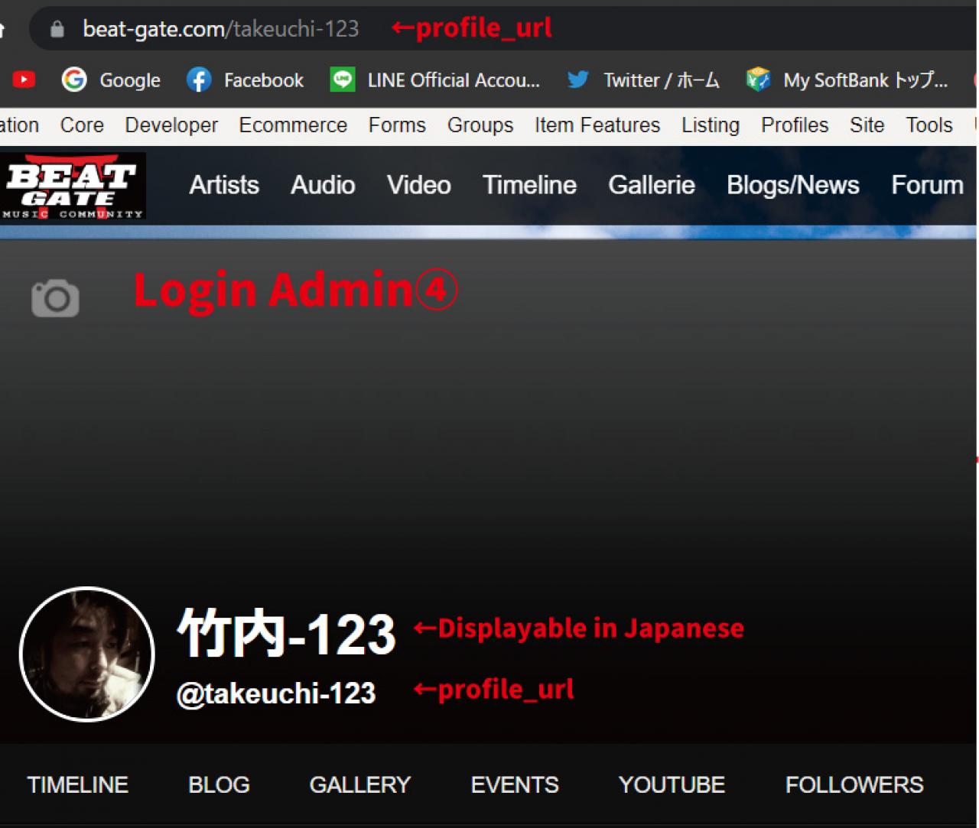Open the Facebook bookmark
The width and height of the screenshot is (979, 828).
[245, 80]
